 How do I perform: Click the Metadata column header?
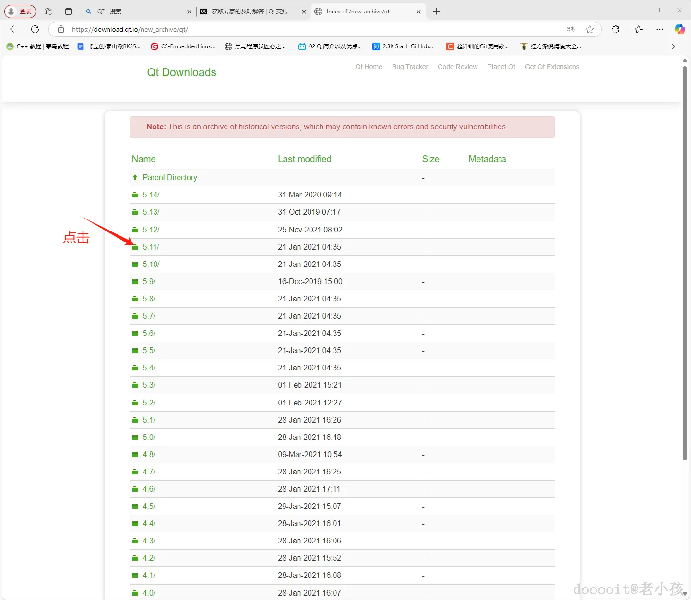click(x=487, y=159)
